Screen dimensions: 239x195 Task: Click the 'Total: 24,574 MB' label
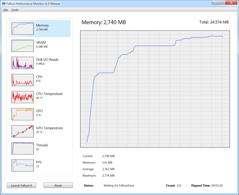point(214,22)
